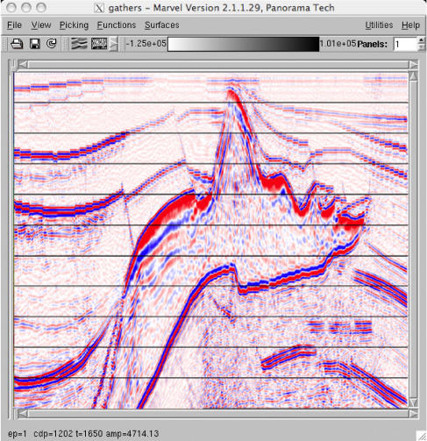
Task: Click bottom horizontal scrollbar left arrow
Action: pos(23,414)
